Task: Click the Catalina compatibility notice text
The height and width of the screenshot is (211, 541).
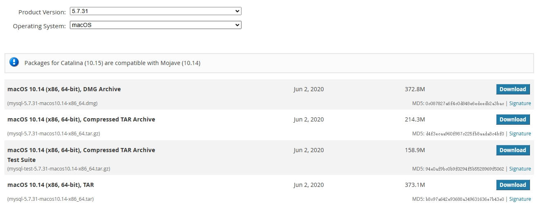Action: [112, 63]
